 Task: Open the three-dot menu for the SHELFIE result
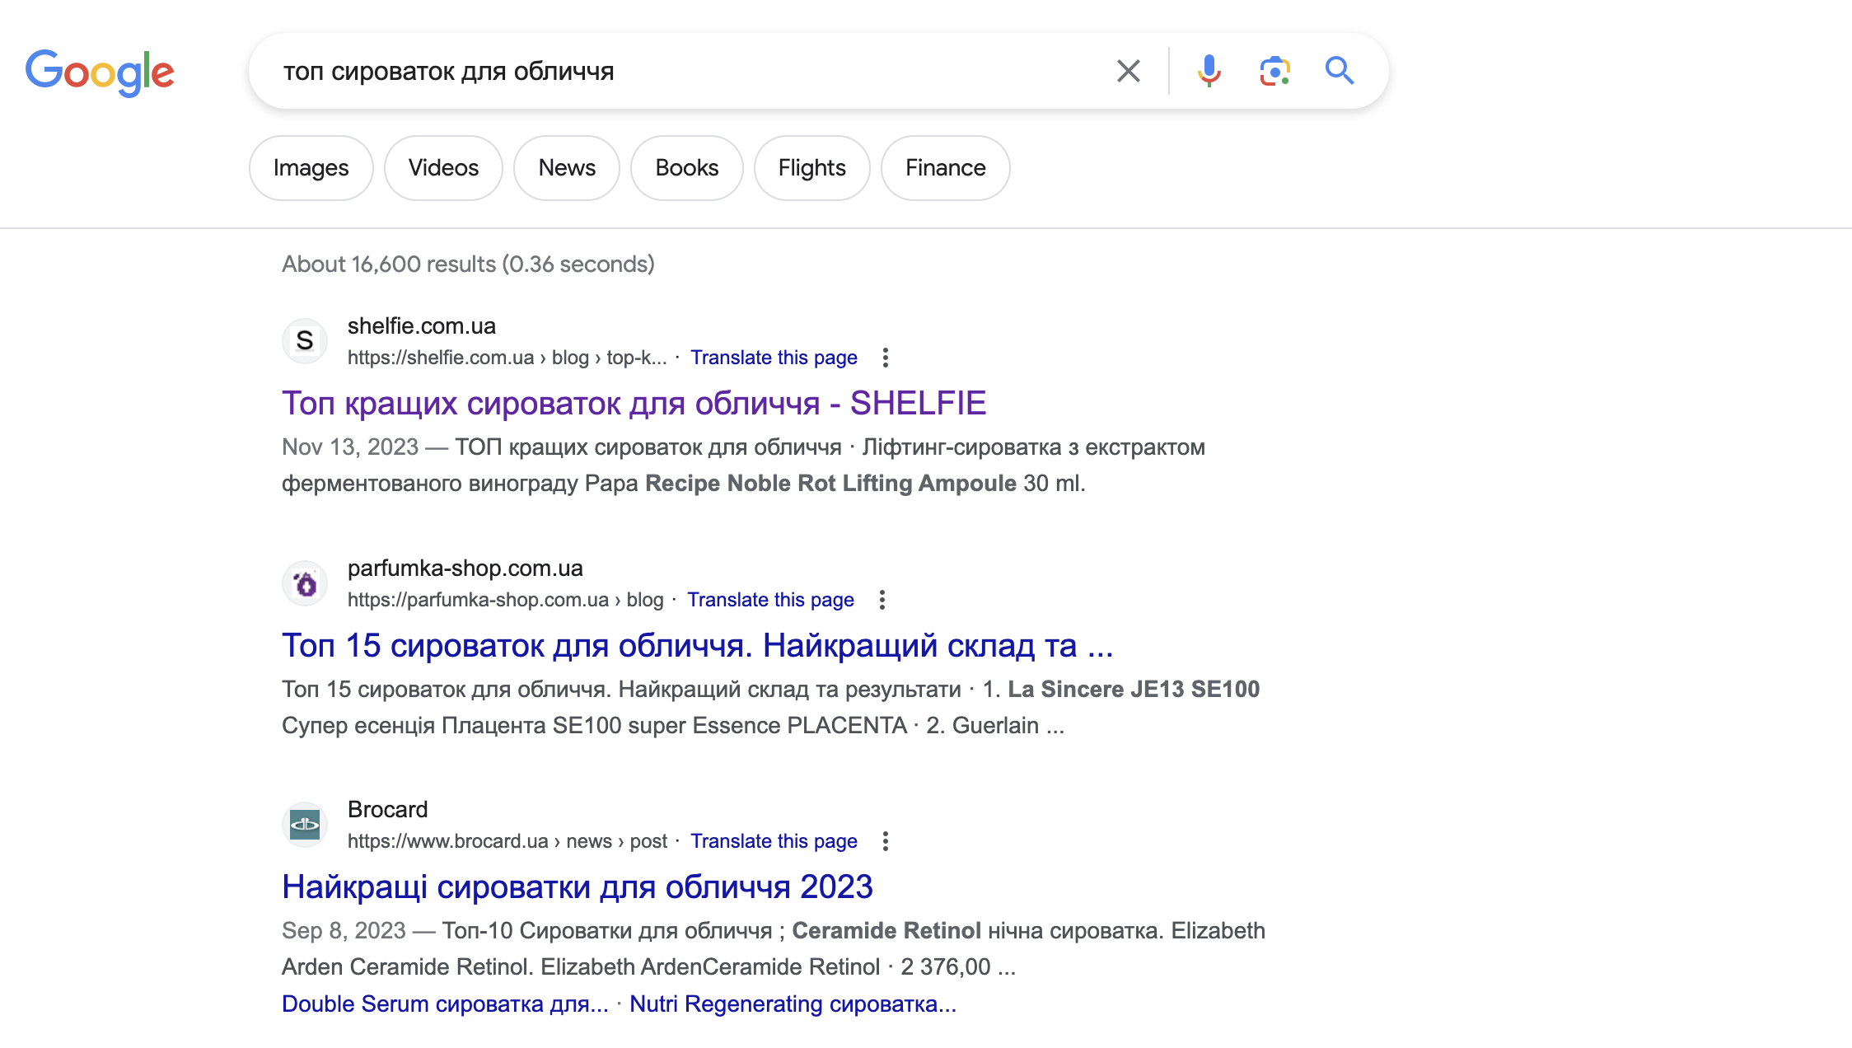(886, 357)
